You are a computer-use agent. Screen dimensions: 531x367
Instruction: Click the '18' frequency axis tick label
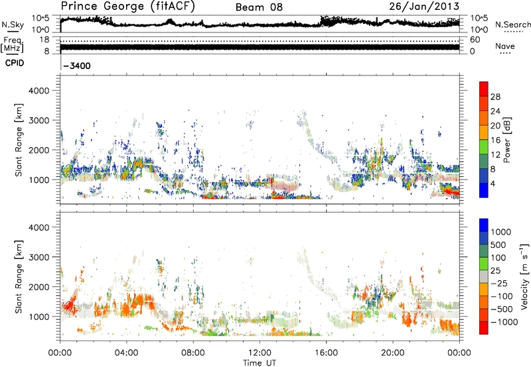44,40
